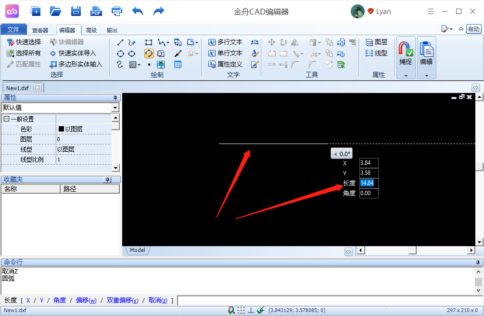484x316 pixels.
Task: Click the Table tool in the Draw group
Action: [x=178, y=65]
